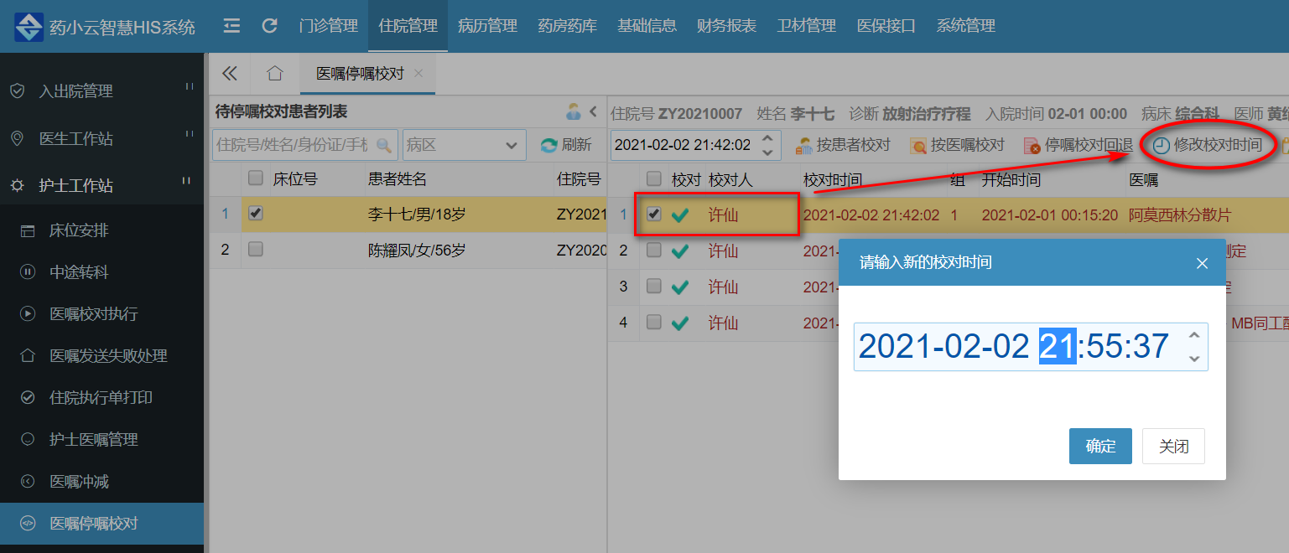Viewport: 1289px width, 553px height.
Task: Click 按患者校对 button
Action: 843,145
